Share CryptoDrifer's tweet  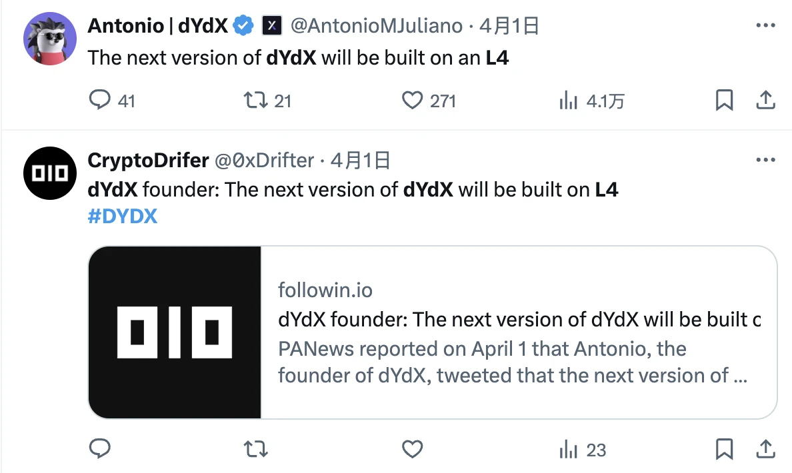click(x=766, y=449)
